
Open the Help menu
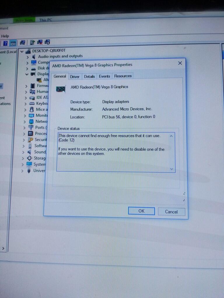(5, 36)
